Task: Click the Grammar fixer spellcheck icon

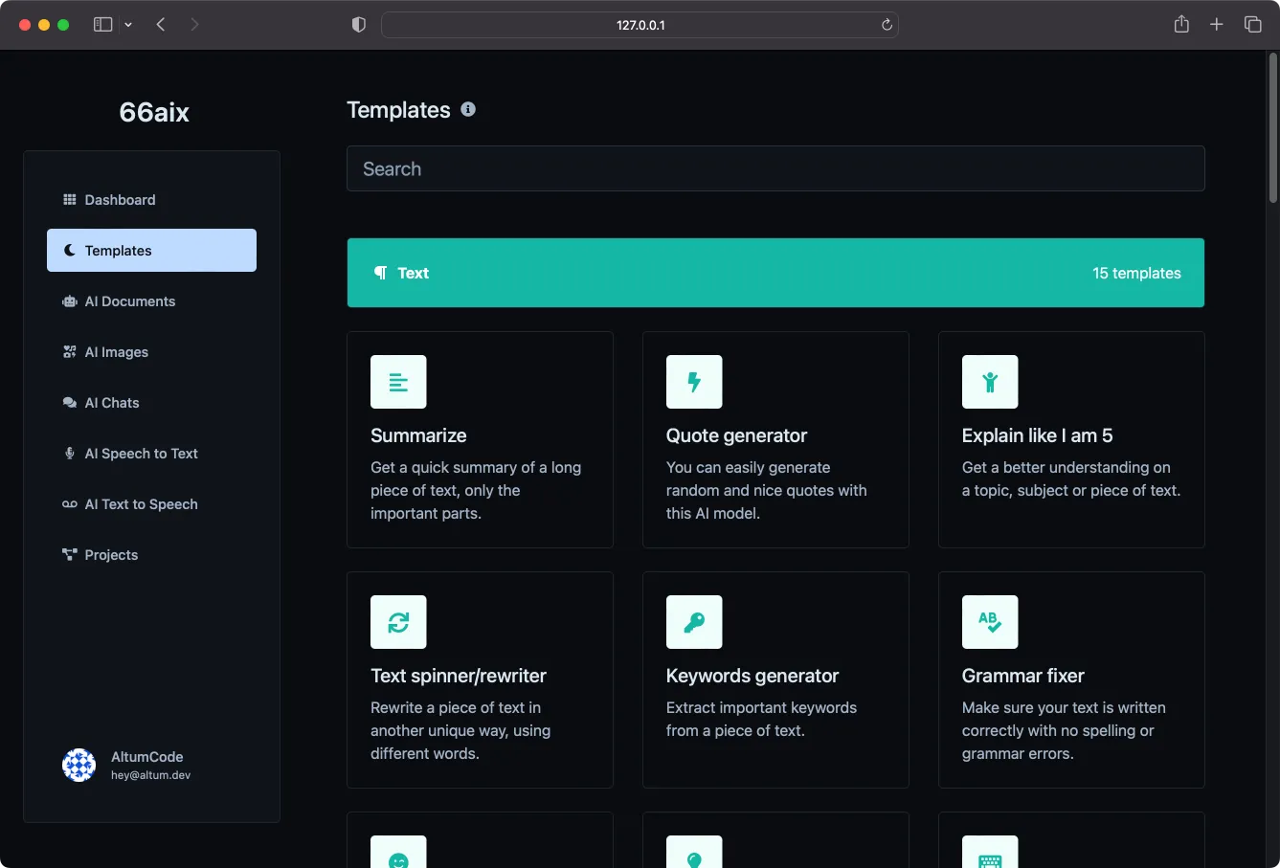Action: (990, 622)
